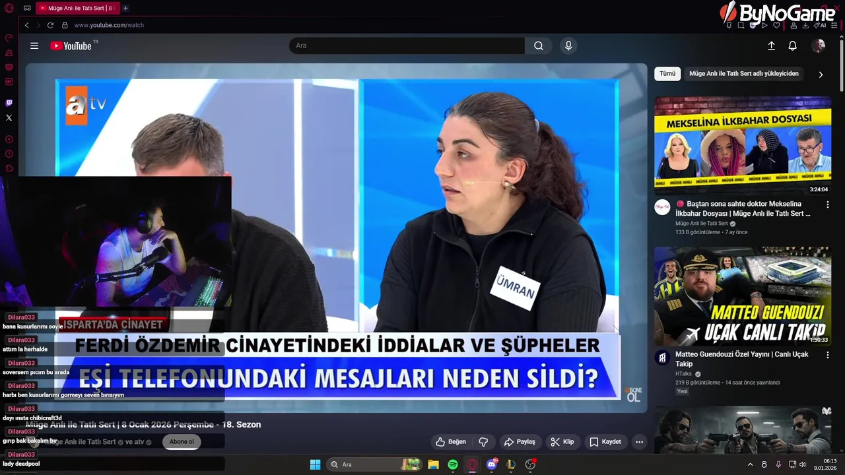Switch to the Müge Anlı ile Tatlı Sert tab
The image size is (845, 475).
pos(77,8)
